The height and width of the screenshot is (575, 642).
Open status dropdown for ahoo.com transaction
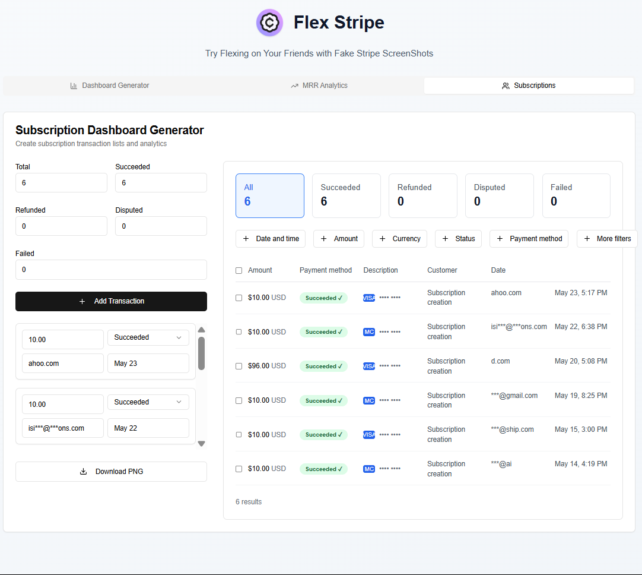click(148, 337)
